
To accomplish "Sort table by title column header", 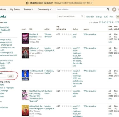I will [31, 29].
